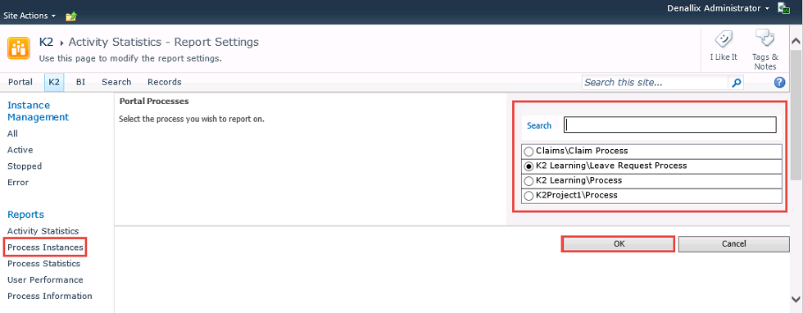Click the K2 site logo icon

tap(18, 48)
